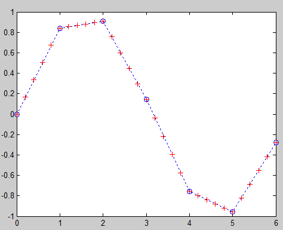This screenshot has width=283, height=230.
Task: Click the y-axis tick label -1
Action: click(x=11, y=216)
